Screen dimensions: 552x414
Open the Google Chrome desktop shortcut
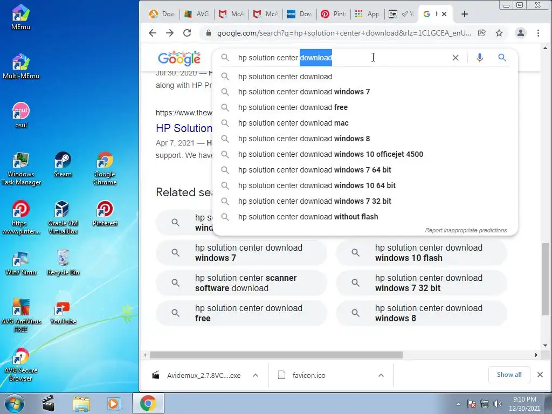(x=105, y=169)
